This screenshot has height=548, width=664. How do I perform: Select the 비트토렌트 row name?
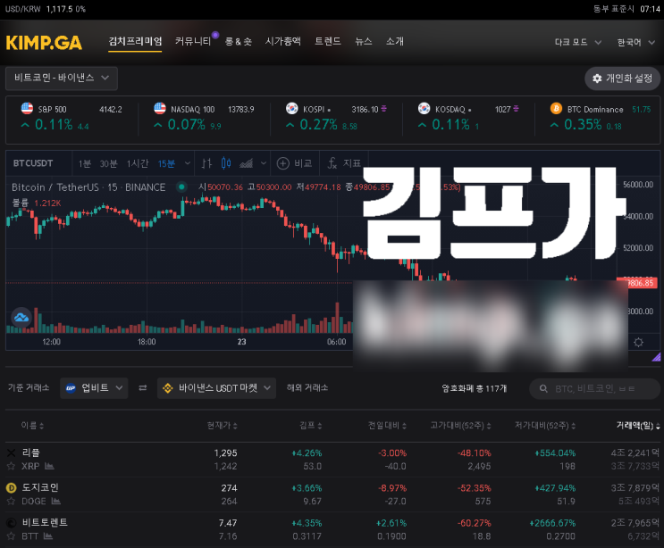point(45,523)
